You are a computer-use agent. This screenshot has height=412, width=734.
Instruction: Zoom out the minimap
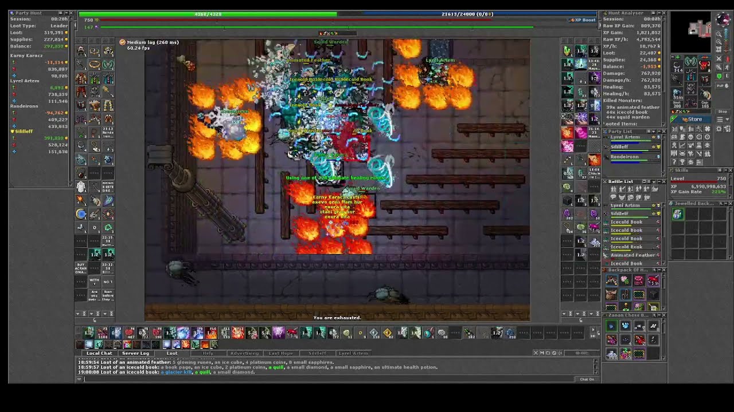click(x=719, y=34)
